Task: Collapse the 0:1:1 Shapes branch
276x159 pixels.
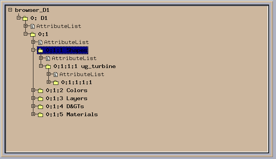Action: pos(33,50)
